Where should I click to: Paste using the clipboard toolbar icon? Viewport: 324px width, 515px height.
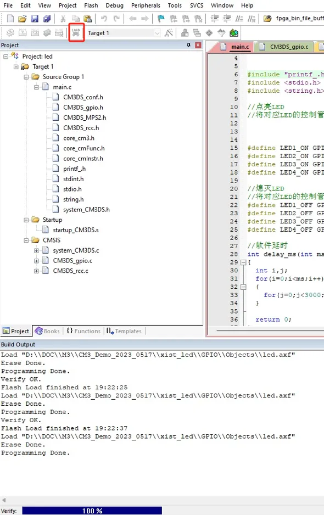pos(88,19)
